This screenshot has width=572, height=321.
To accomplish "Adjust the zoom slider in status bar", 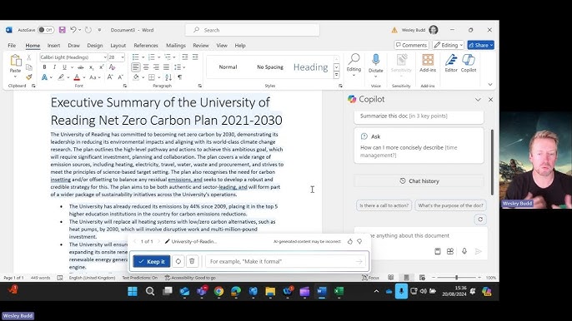I will (x=456, y=277).
